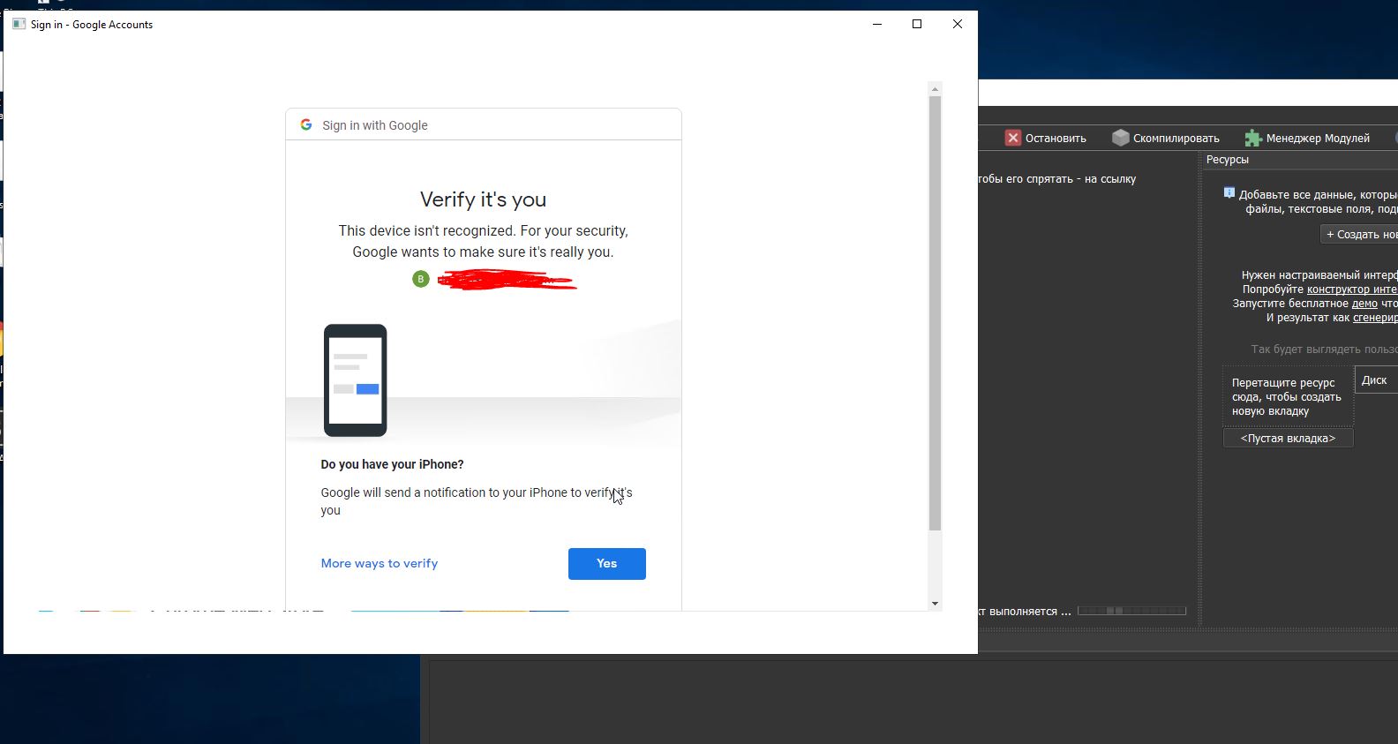
Task: Click the window icon in Sign in title bar
Action: [x=19, y=24]
